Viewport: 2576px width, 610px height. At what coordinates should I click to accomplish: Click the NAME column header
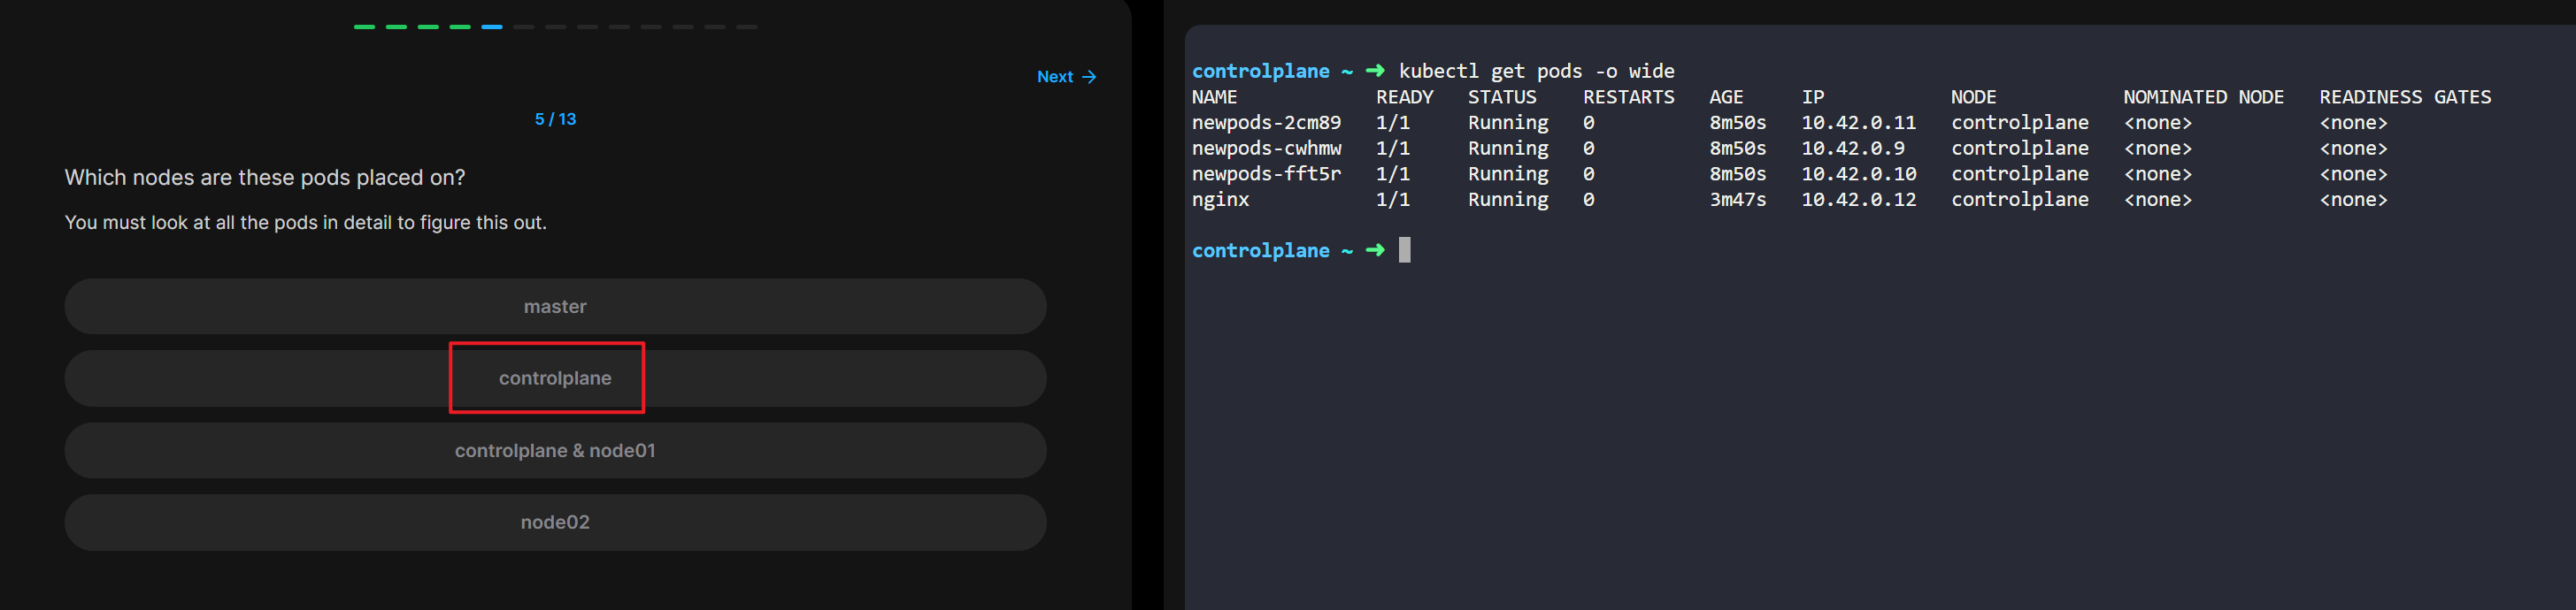click(1214, 97)
